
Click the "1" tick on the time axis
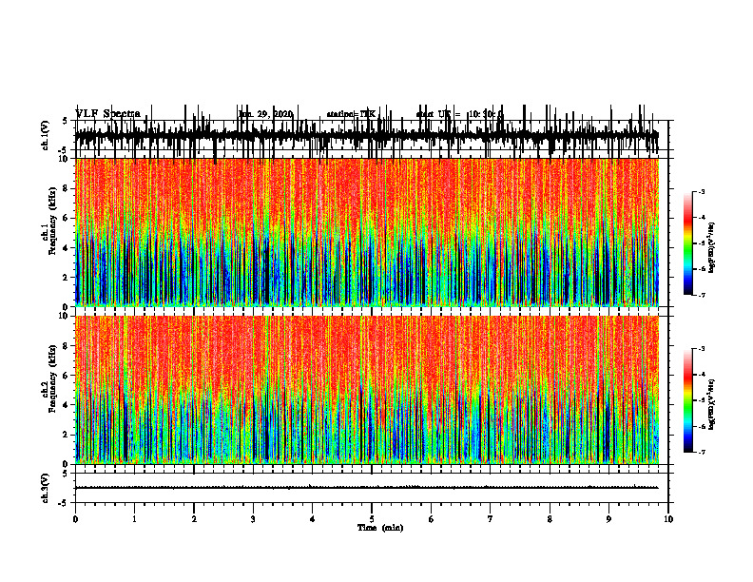pos(134,519)
